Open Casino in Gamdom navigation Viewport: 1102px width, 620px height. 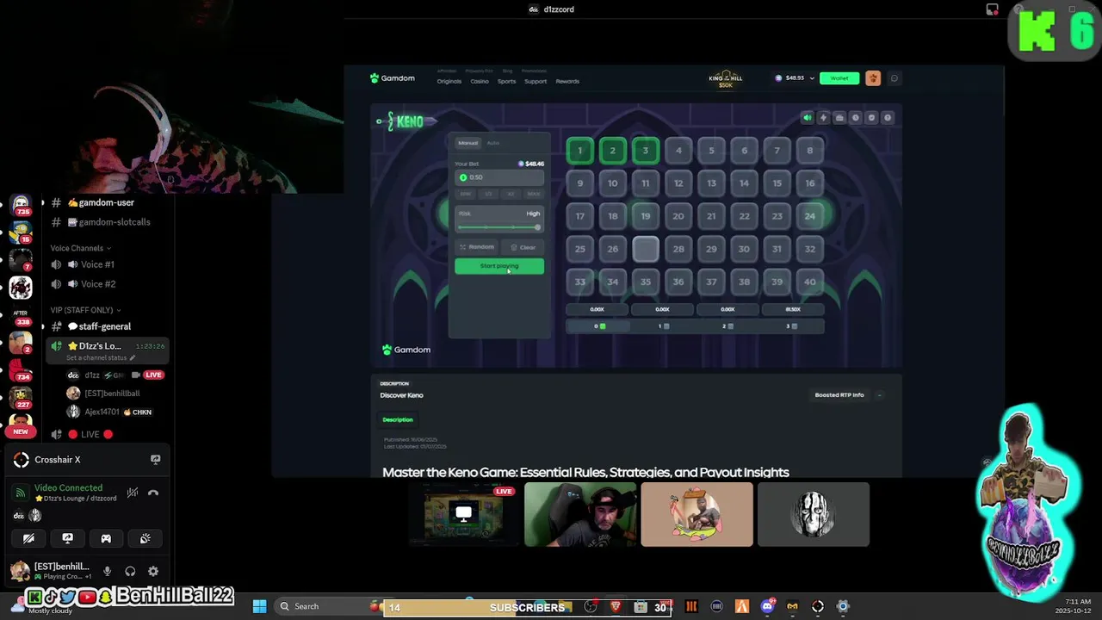(x=480, y=82)
